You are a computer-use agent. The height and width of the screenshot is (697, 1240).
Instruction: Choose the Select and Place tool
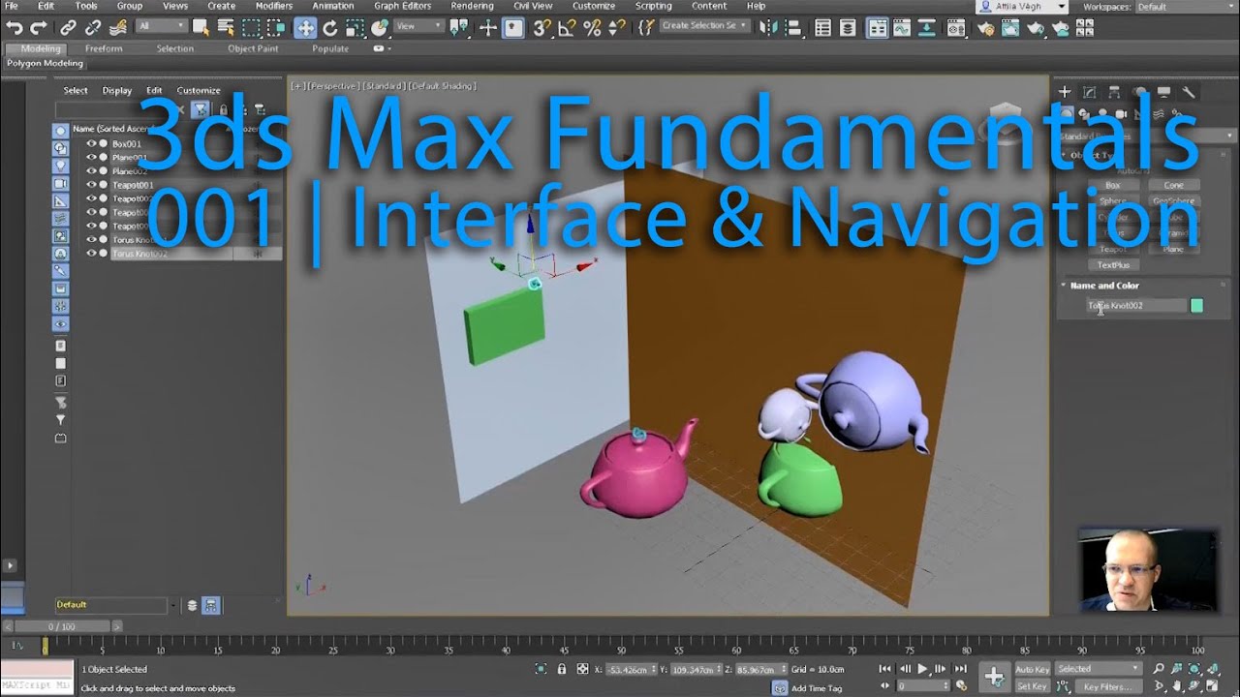380,27
